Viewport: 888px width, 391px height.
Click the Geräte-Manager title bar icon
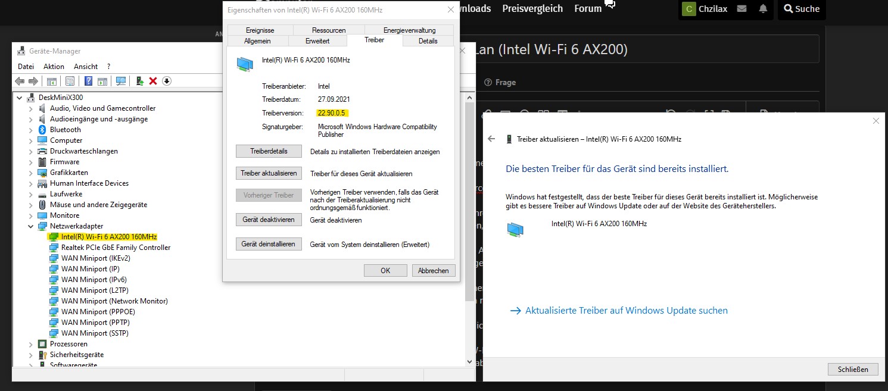click(21, 51)
